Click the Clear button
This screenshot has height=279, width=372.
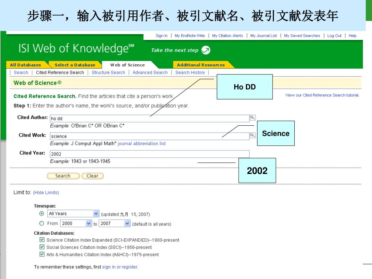tap(93, 176)
